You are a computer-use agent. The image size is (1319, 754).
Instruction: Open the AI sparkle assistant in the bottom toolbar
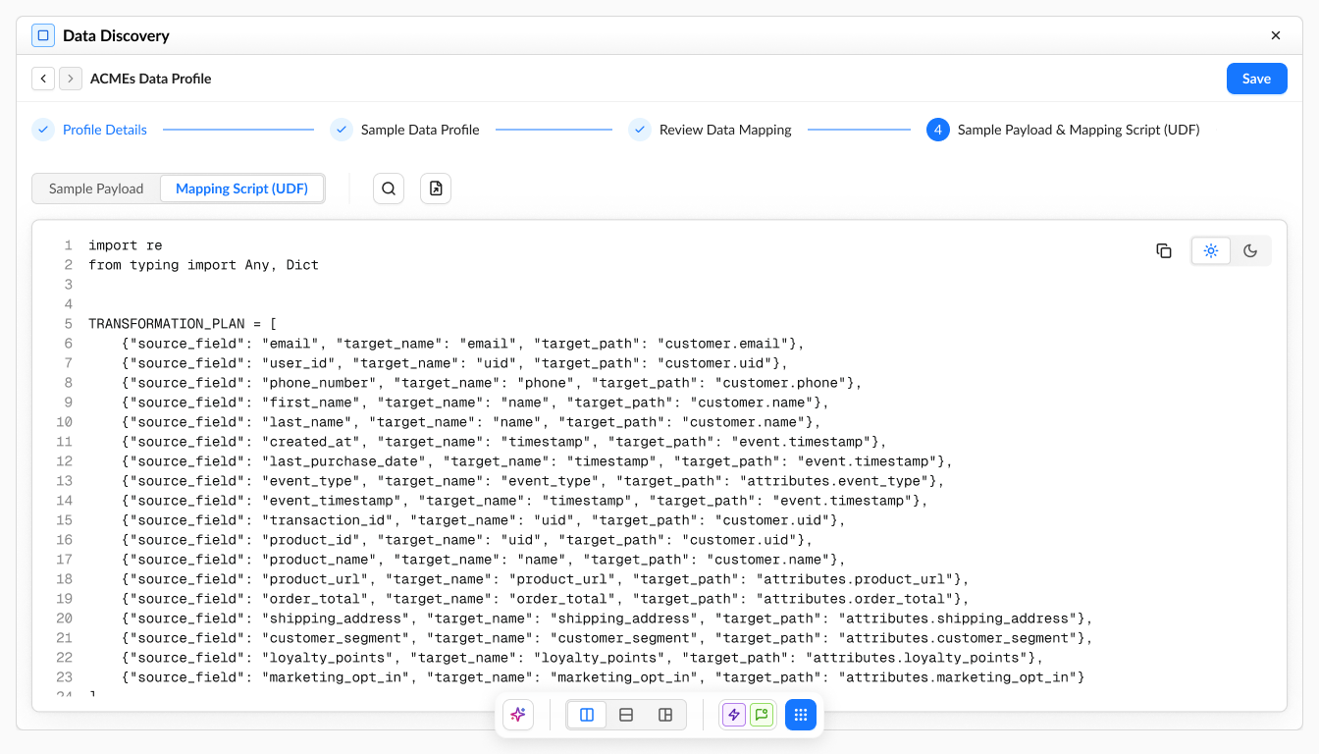coord(518,715)
